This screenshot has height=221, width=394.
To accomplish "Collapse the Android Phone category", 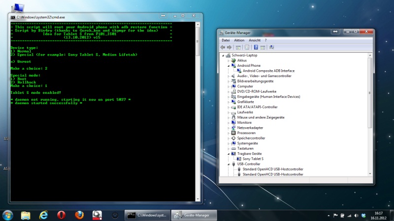I will pyautogui.click(x=229, y=66).
